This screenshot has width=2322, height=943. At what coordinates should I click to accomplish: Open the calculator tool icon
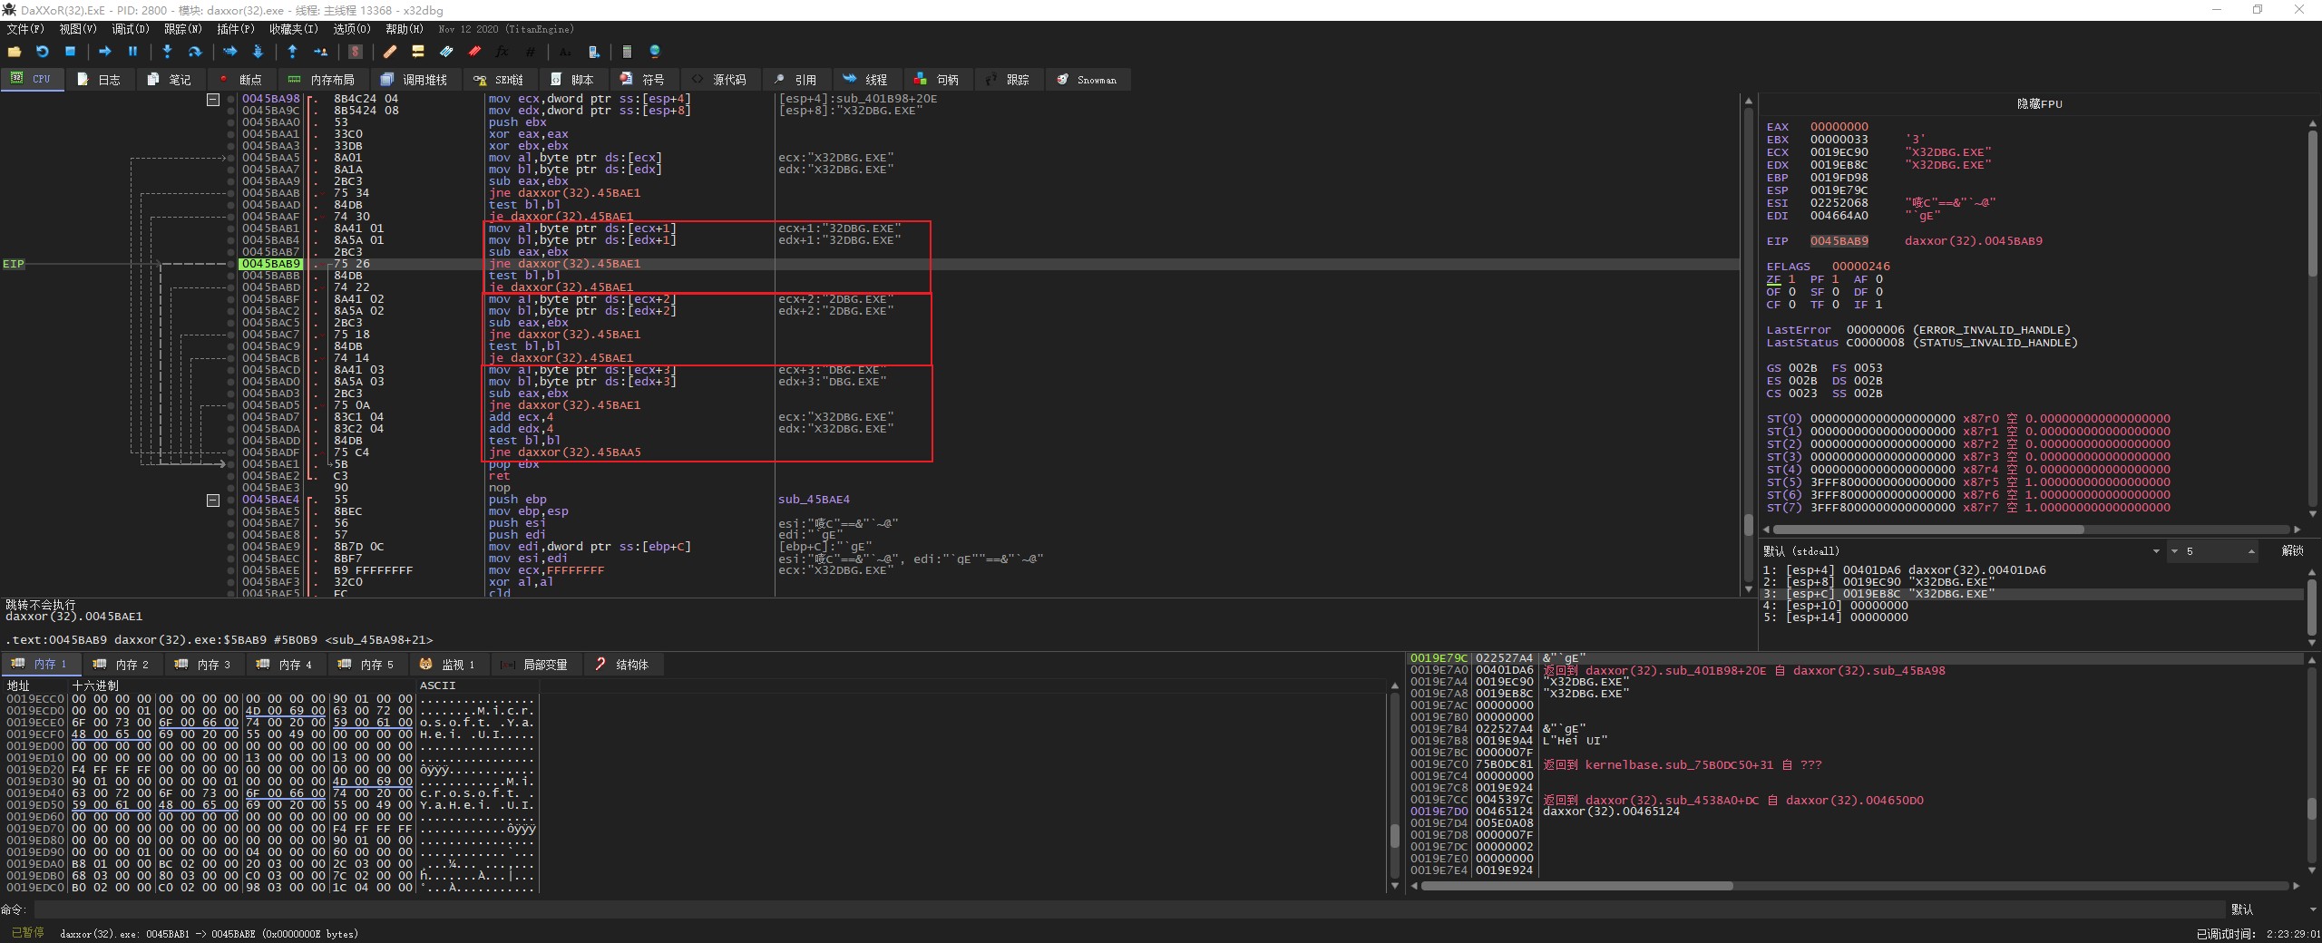[626, 52]
